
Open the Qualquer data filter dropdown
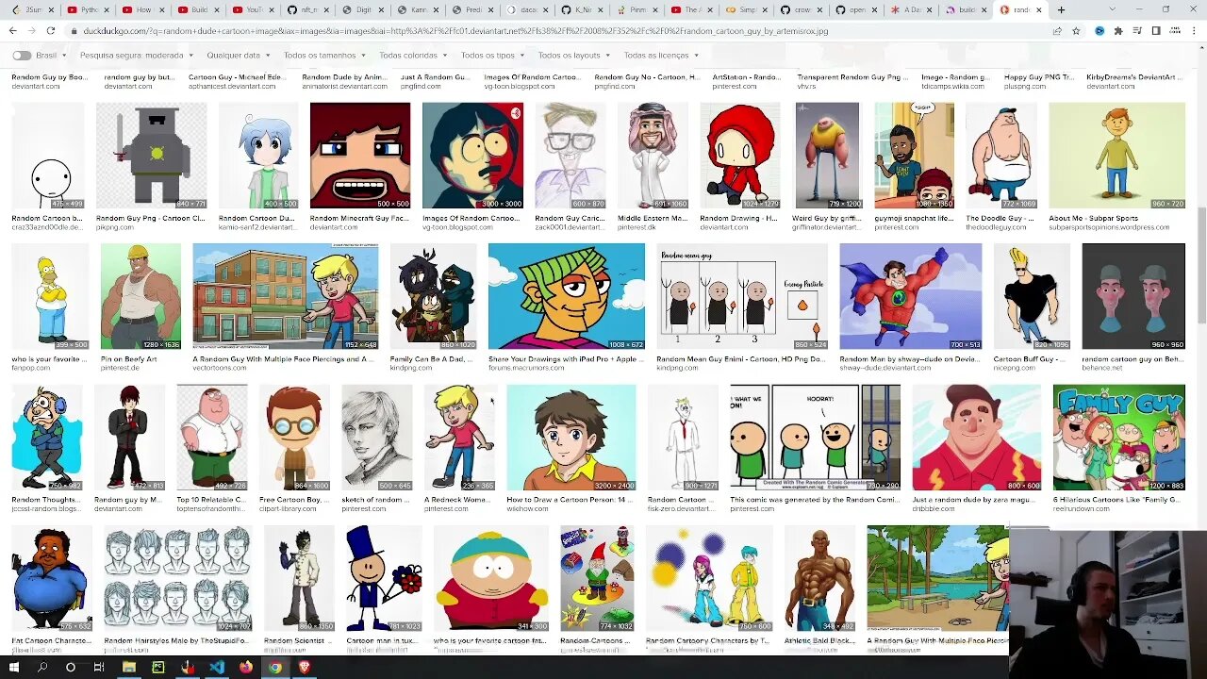(237, 56)
